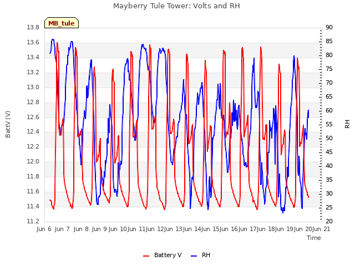The height and width of the screenshot is (266, 355).
Task: Click the 11.2 left axis value
Action: 33,221
